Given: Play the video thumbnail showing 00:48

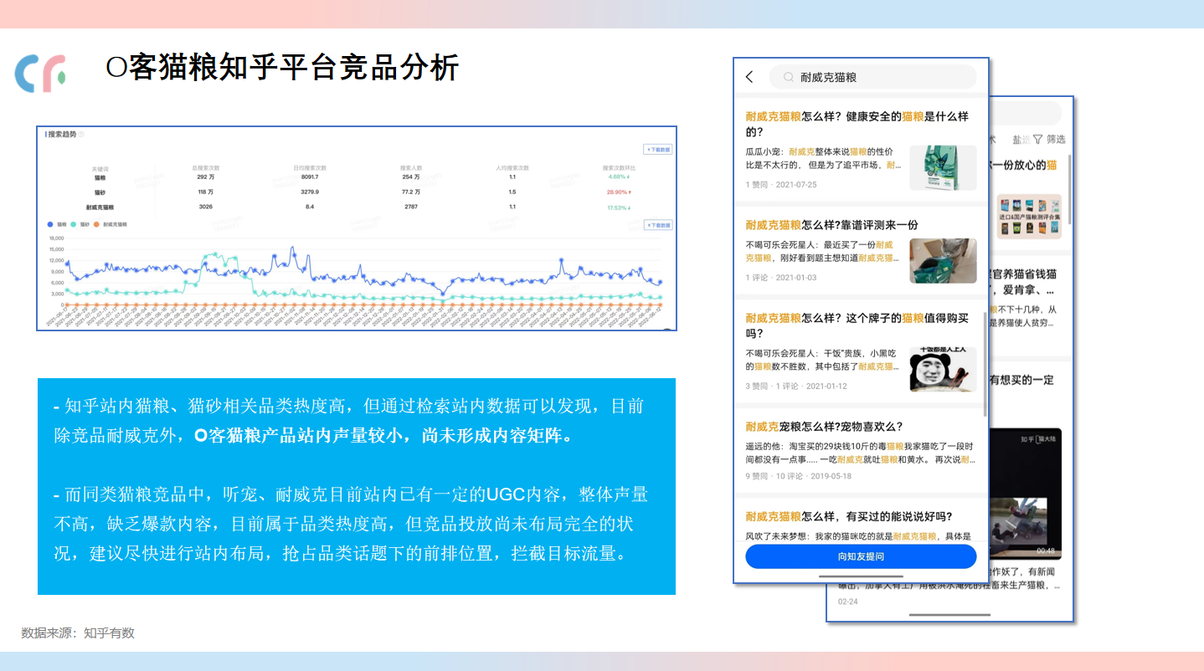Looking at the screenshot, I should [x=1025, y=494].
